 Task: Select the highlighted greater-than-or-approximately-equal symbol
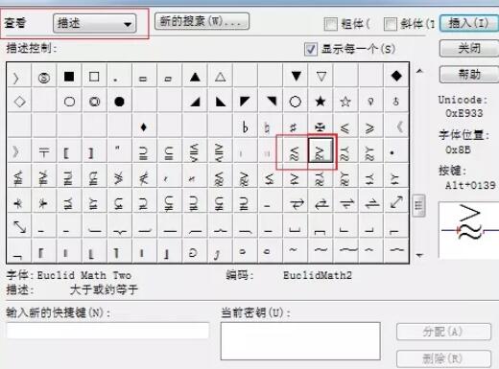coord(321,150)
